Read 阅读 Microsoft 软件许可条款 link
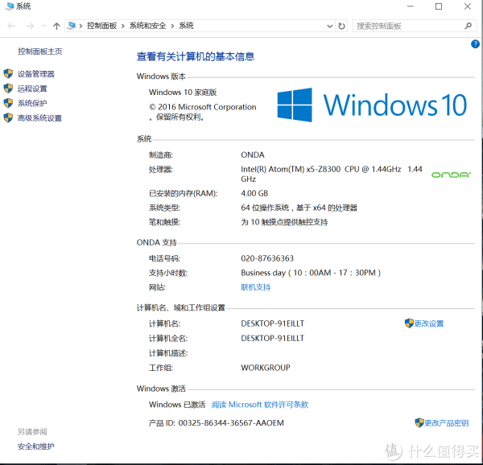Image resolution: width=483 pixels, height=465 pixels. tap(260, 405)
